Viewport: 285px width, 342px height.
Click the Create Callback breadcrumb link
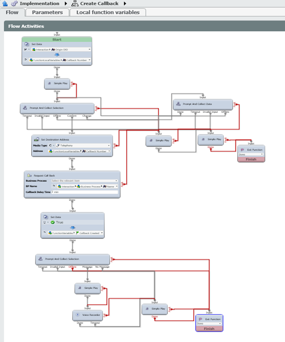point(100,4)
